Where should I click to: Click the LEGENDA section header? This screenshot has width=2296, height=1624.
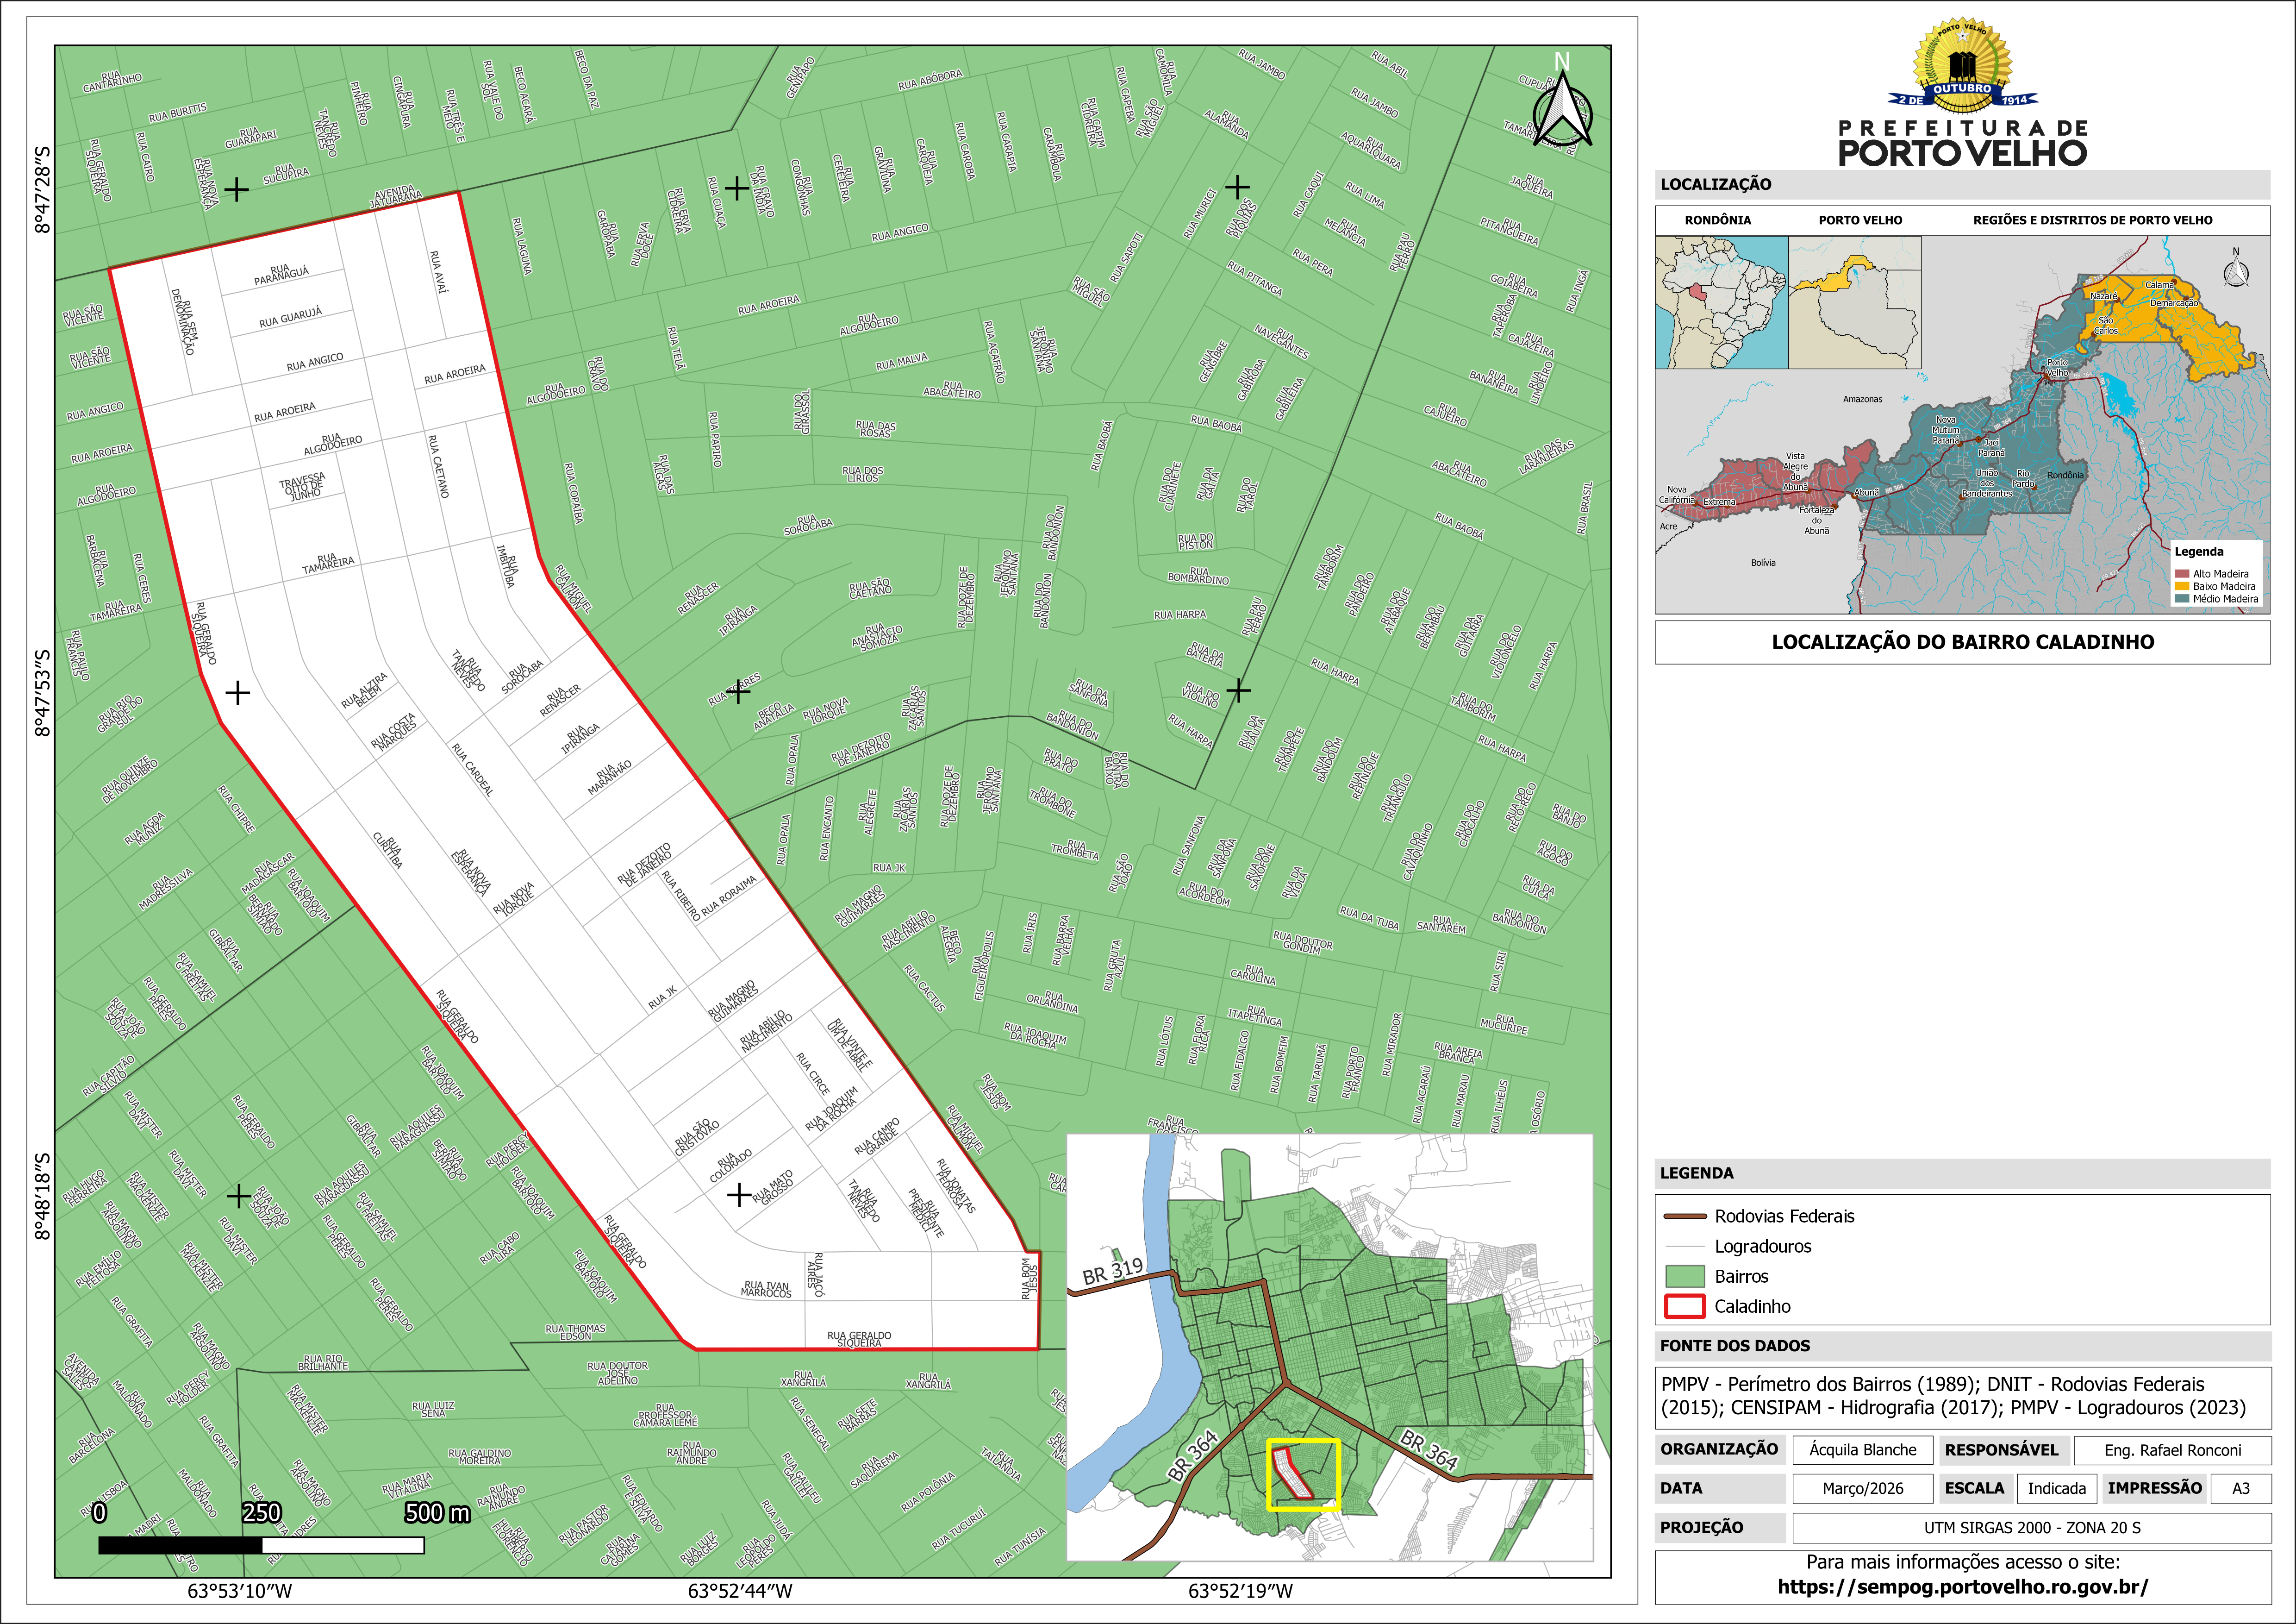[x=1697, y=1173]
